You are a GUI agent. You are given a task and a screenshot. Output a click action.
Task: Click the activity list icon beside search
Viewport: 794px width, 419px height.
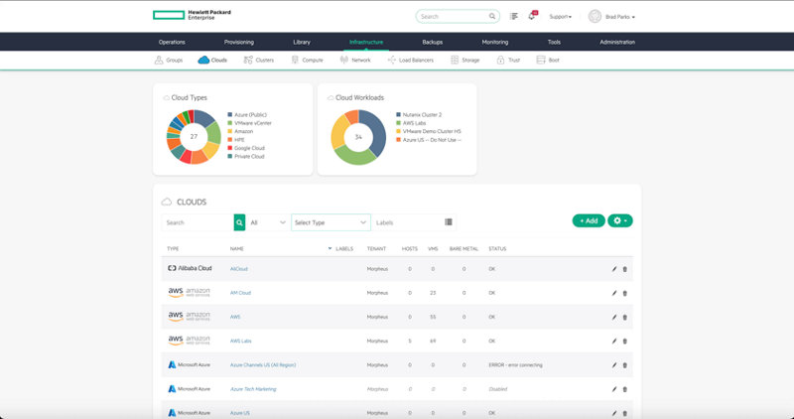coord(514,17)
